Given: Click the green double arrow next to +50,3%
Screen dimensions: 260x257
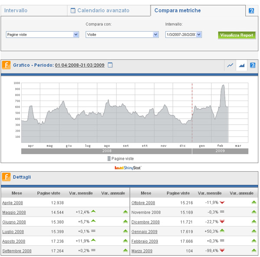Looking at the screenshot, I should [x=222, y=231].
